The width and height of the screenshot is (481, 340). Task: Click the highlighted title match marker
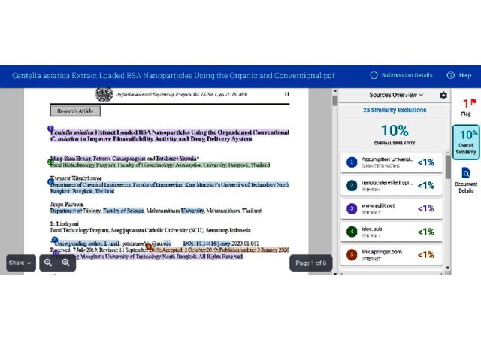click(x=51, y=129)
